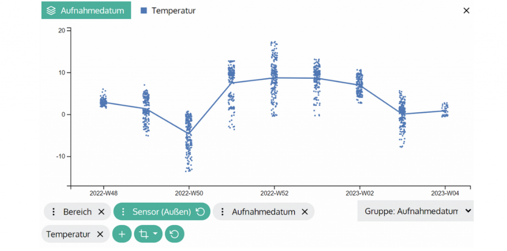Open the Bereich chip's three-dot menu
The image size is (507, 251).
click(x=54, y=212)
